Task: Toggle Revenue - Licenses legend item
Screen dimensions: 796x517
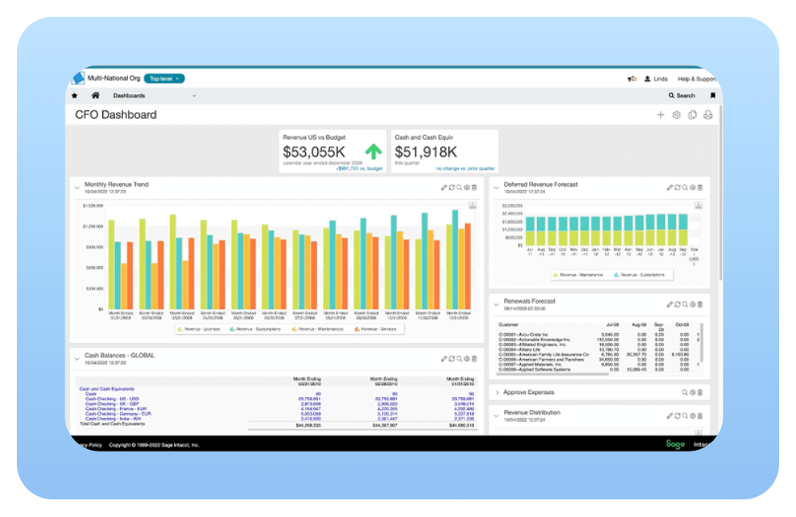Action: click(199, 329)
